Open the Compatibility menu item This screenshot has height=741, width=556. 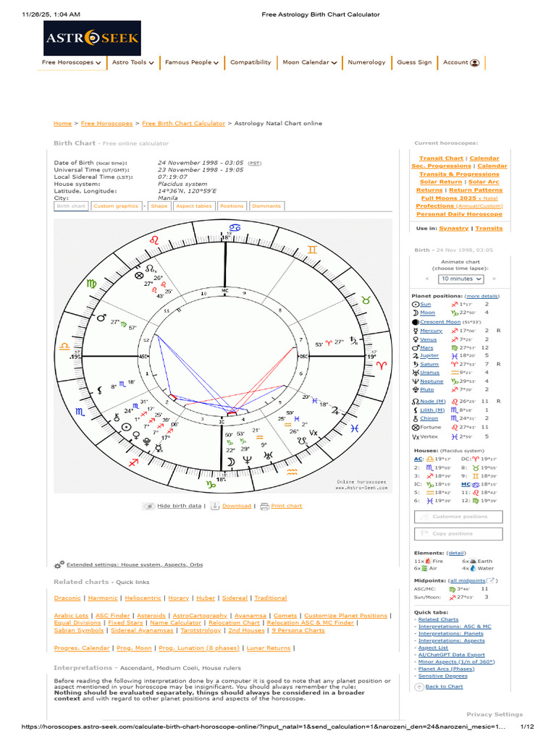pos(250,63)
